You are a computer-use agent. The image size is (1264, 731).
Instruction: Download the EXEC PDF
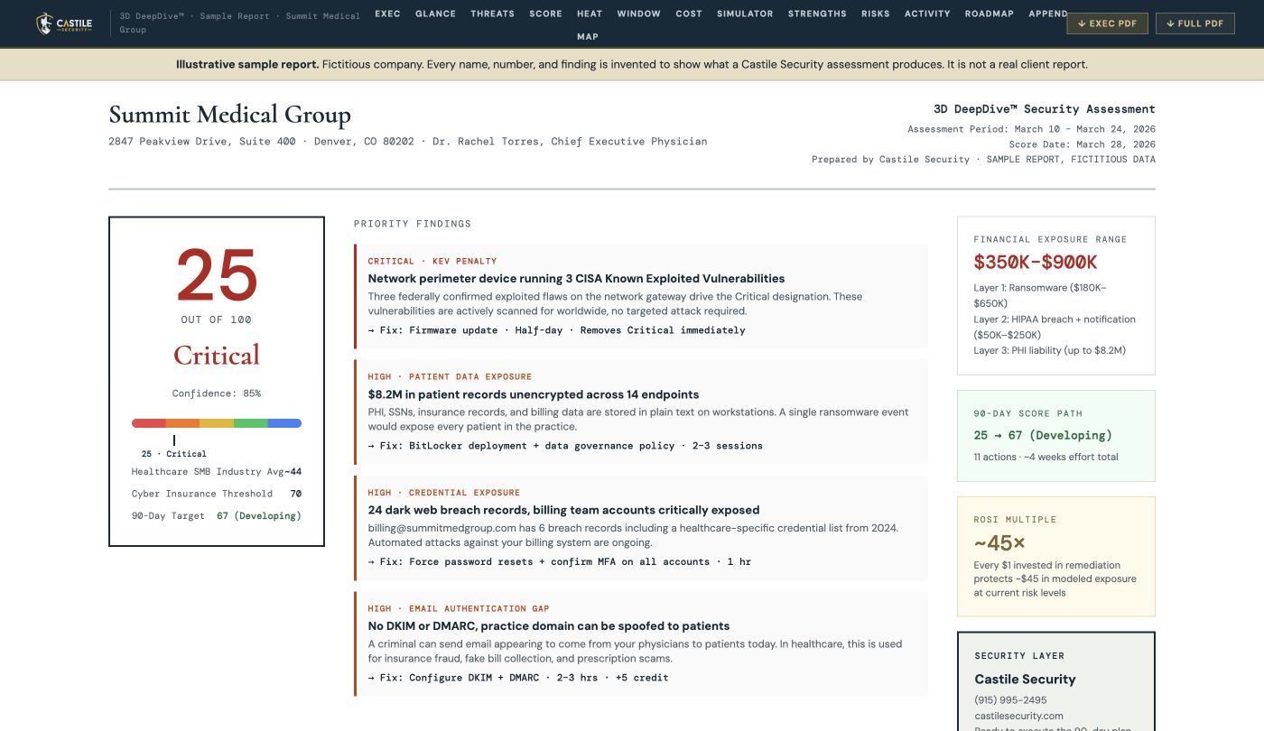[x=1107, y=23]
